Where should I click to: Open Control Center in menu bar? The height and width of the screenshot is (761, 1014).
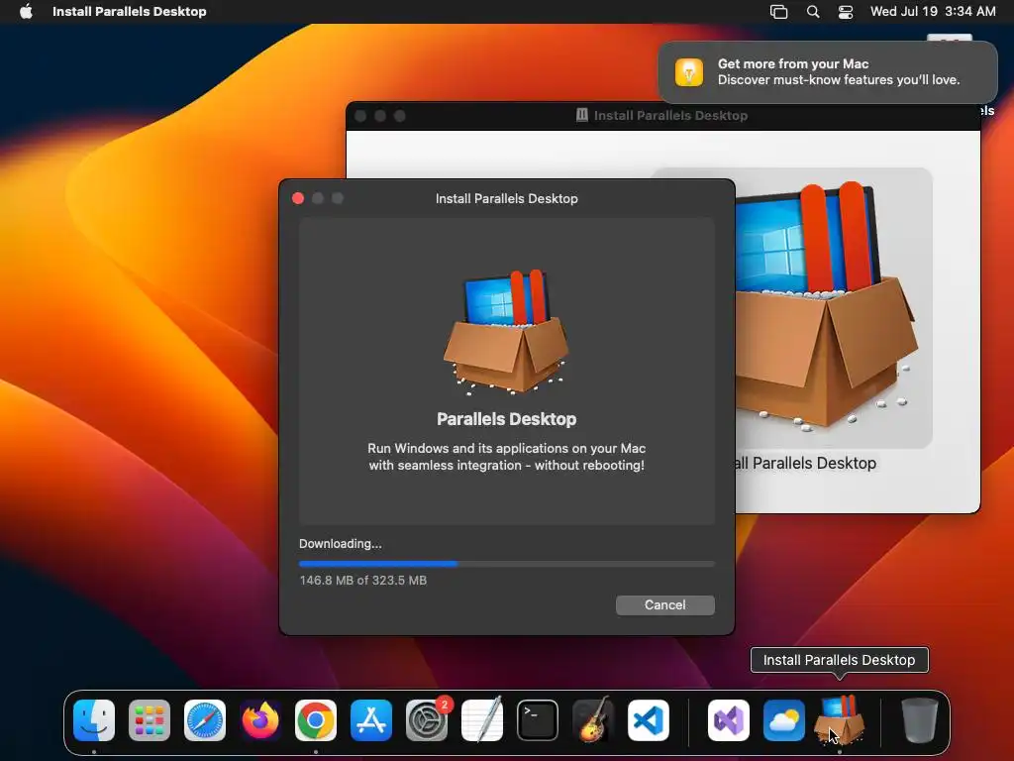[x=846, y=12]
